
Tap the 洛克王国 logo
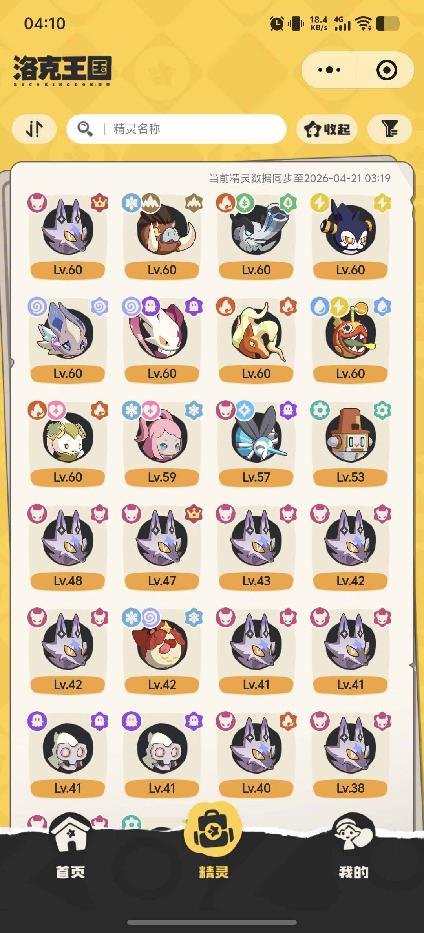62,70
